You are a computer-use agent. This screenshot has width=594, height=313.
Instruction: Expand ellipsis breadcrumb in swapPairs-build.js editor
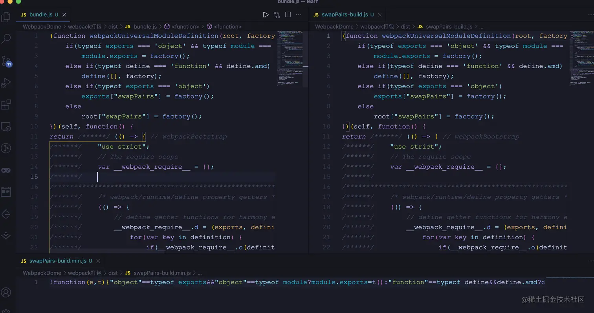pos(481,27)
